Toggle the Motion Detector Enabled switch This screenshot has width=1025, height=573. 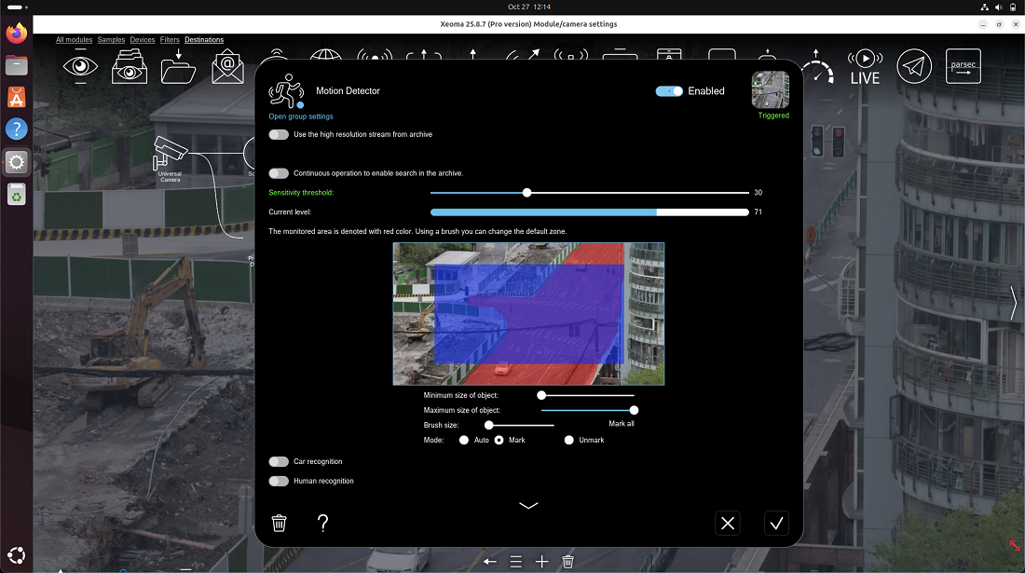pos(669,91)
